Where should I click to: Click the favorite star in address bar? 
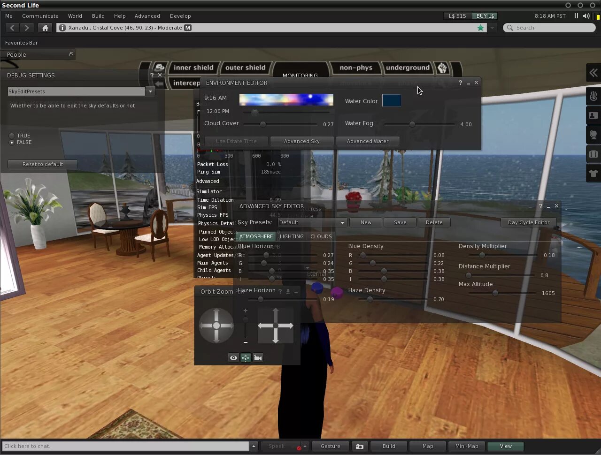480,28
